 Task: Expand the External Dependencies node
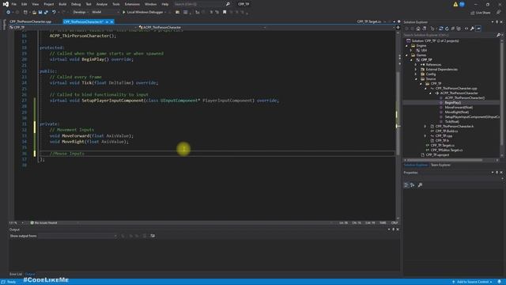pos(416,70)
